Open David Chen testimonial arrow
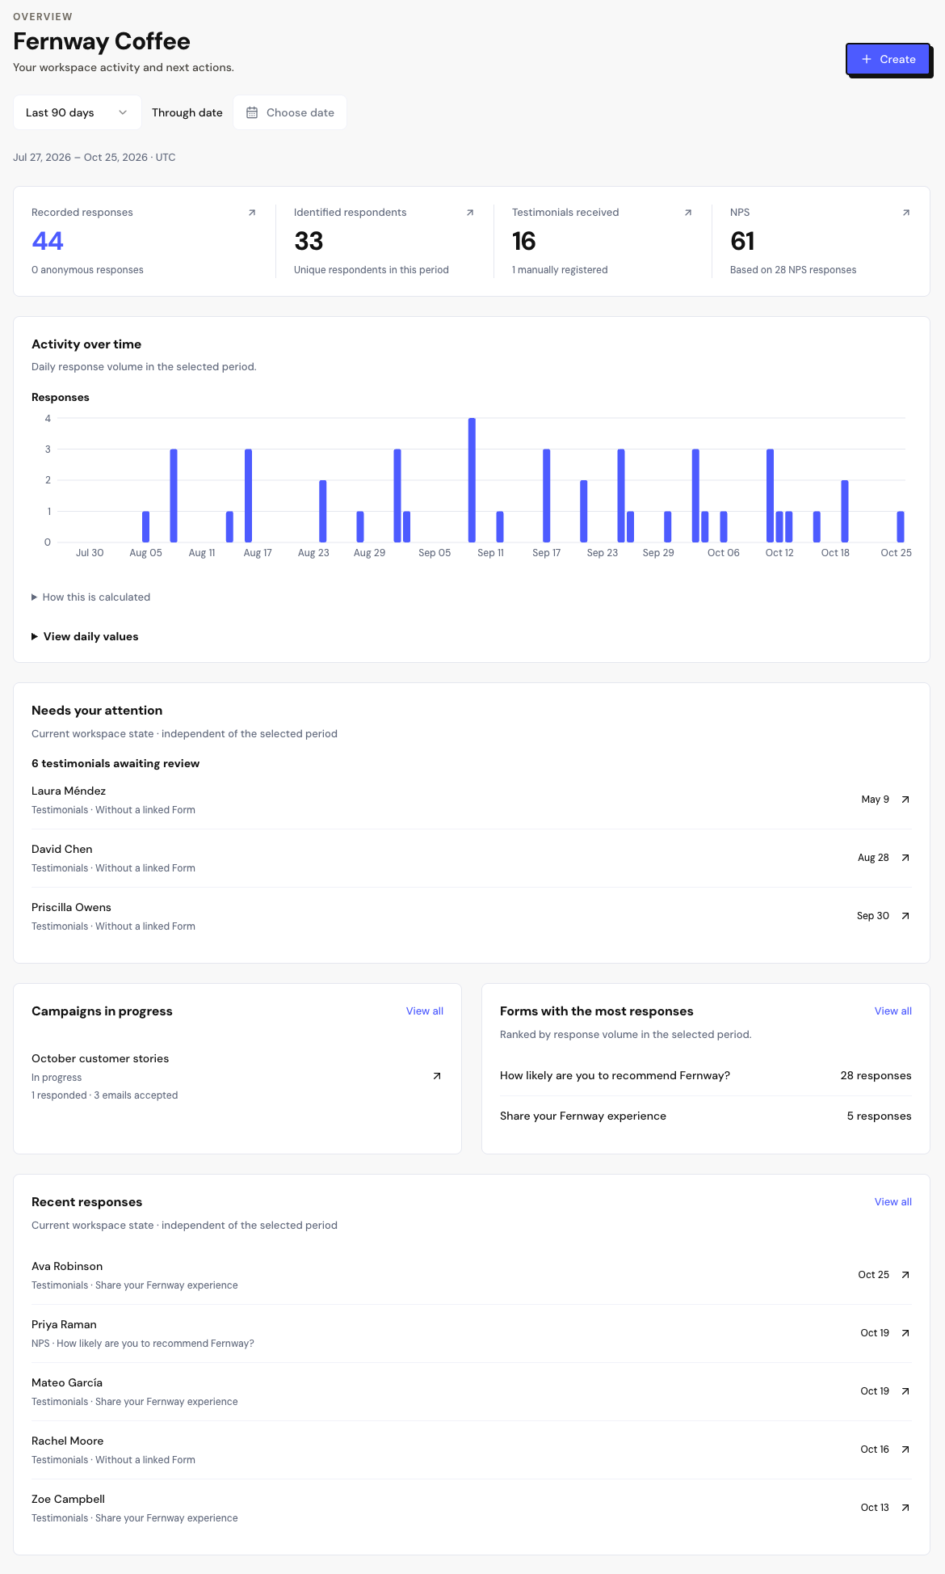945x1574 pixels. point(905,858)
